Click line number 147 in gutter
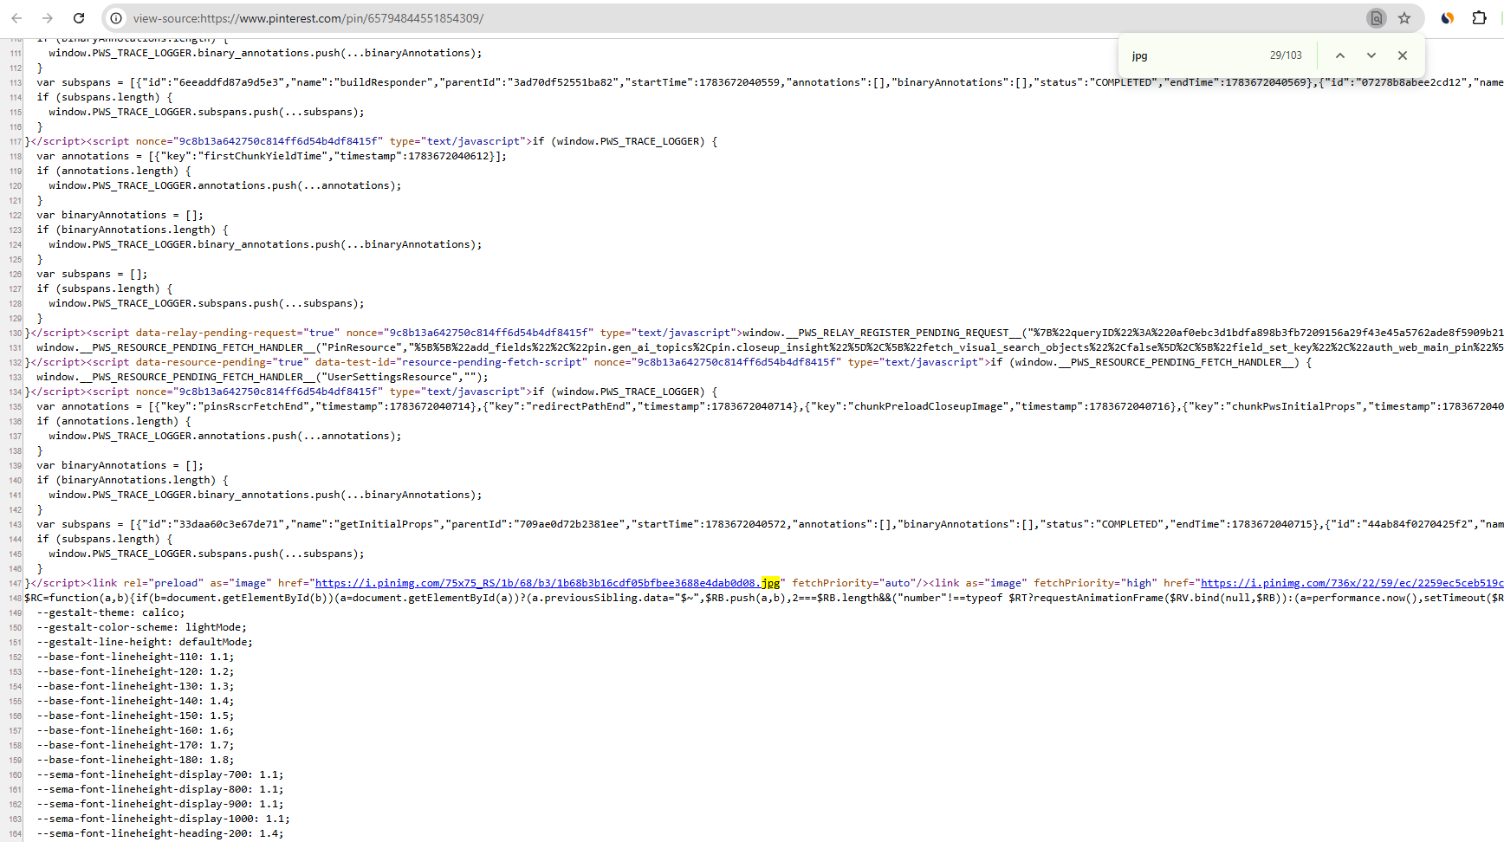Viewport: 1504px width, 842px height. 15,583
